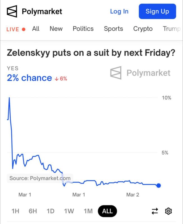
Task: Click the red down-arrow 6% change indicator
Action: pyautogui.click(x=61, y=79)
